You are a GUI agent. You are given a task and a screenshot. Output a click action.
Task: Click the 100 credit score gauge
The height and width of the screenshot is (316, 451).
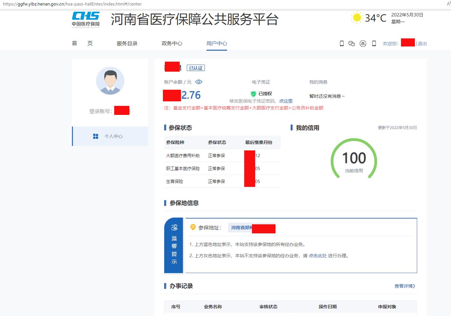pyautogui.click(x=354, y=159)
